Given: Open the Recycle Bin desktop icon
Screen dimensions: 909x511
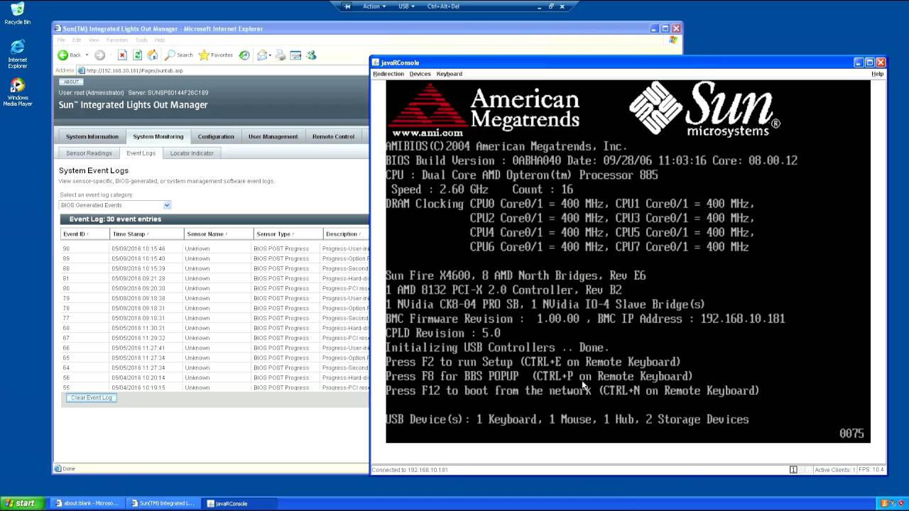Looking at the screenshot, I should pos(17,13).
